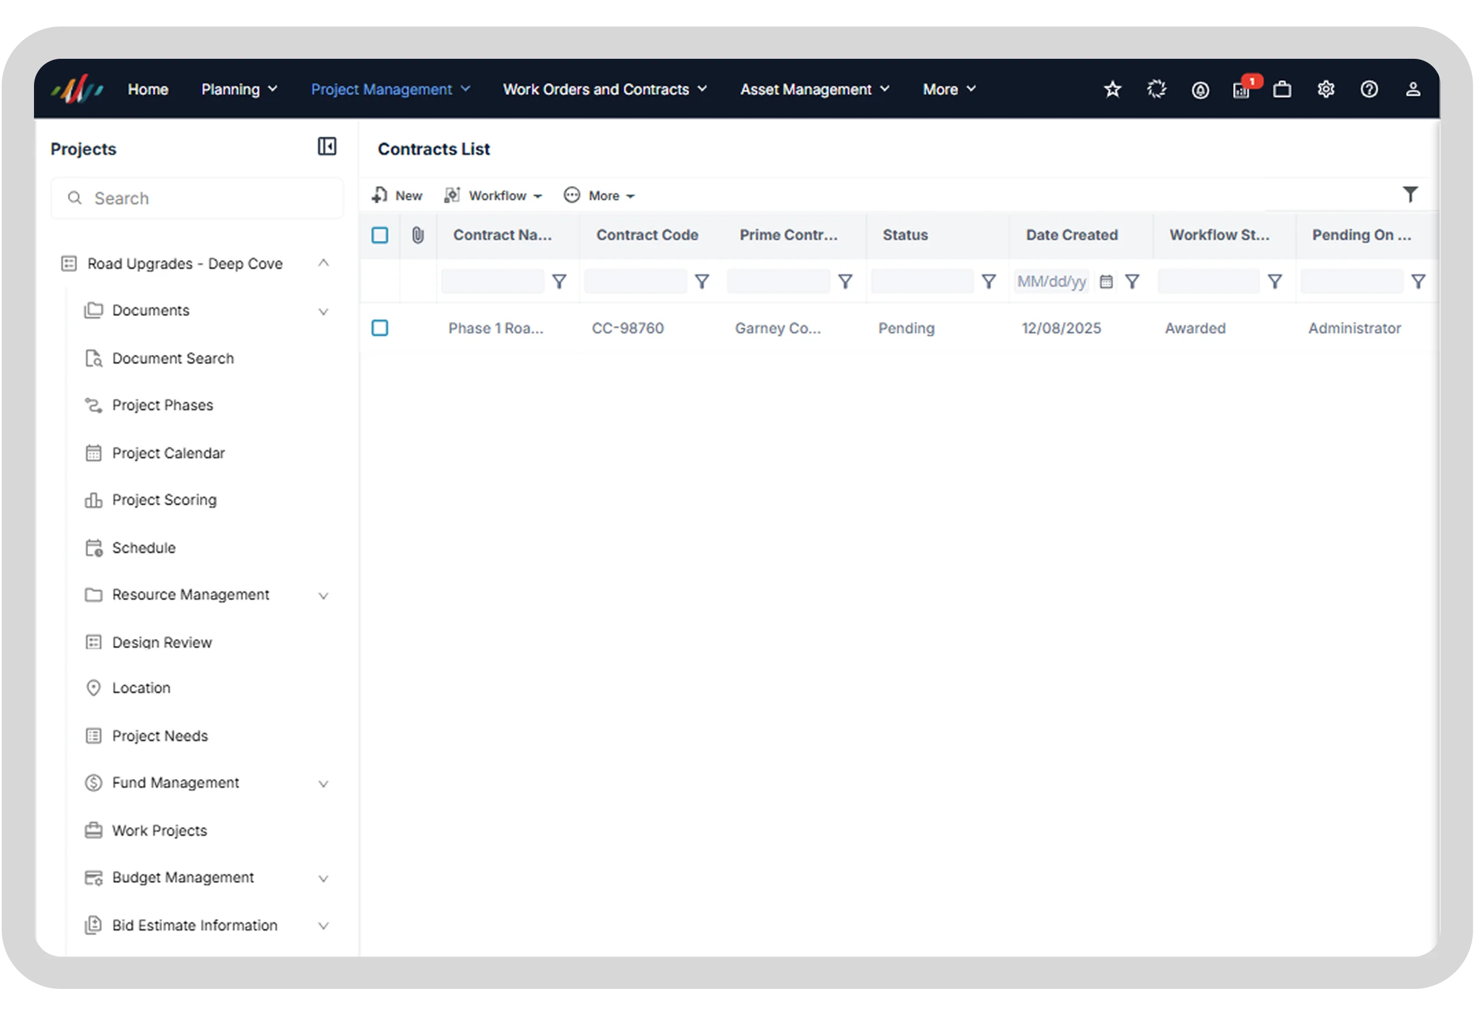Click the Contract Name filter input

coord(493,281)
